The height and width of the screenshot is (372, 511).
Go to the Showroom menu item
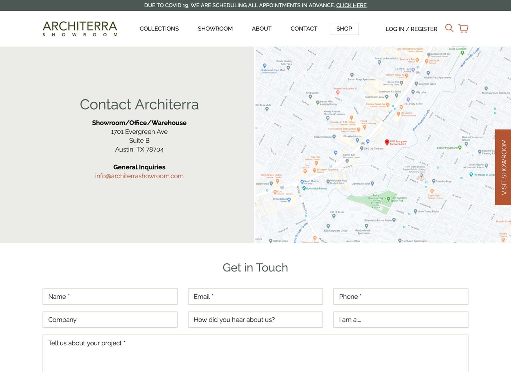(215, 29)
